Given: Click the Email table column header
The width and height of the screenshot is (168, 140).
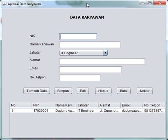Looking at the screenshot, I should click(x=131, y=105).
